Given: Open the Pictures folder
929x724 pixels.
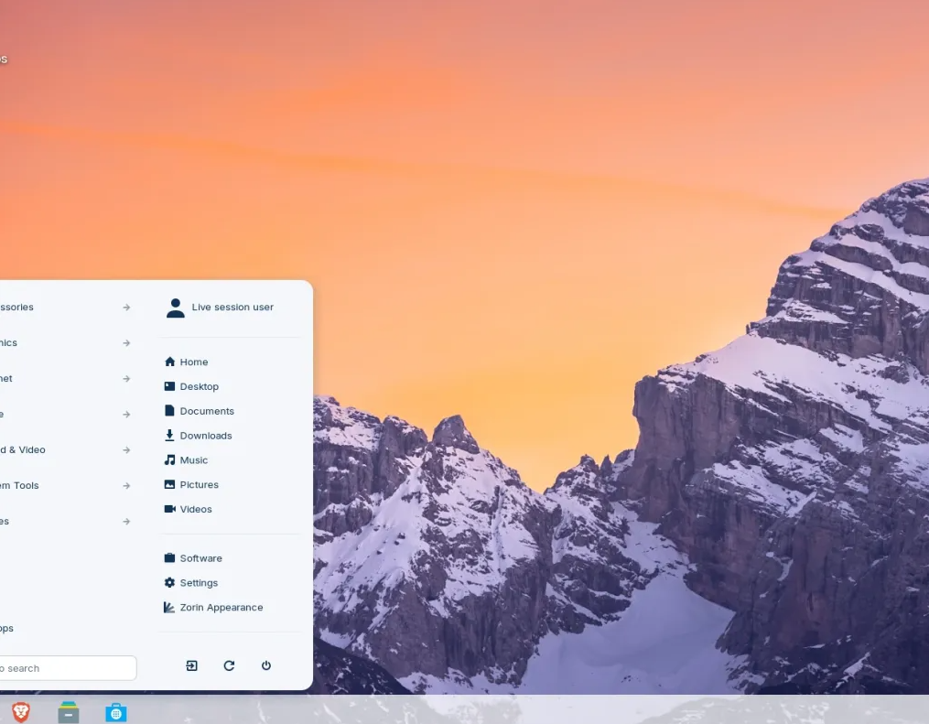Looking at the screenshot, I should pos(199,485).
